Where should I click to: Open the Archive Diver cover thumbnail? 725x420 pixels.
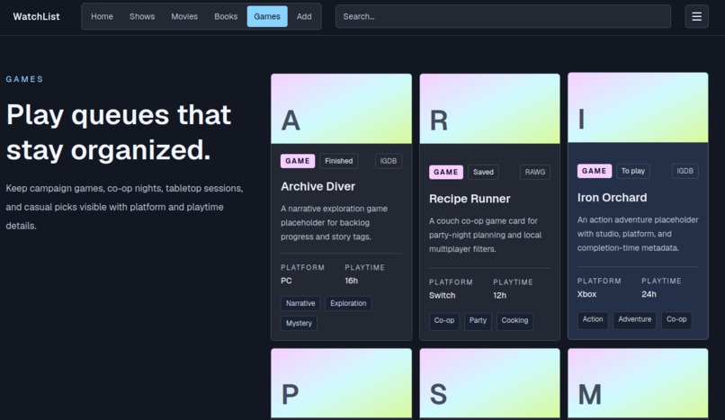(341, 109)
